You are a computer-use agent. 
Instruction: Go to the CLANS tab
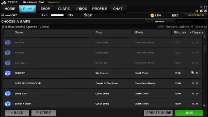click(64, 9)
